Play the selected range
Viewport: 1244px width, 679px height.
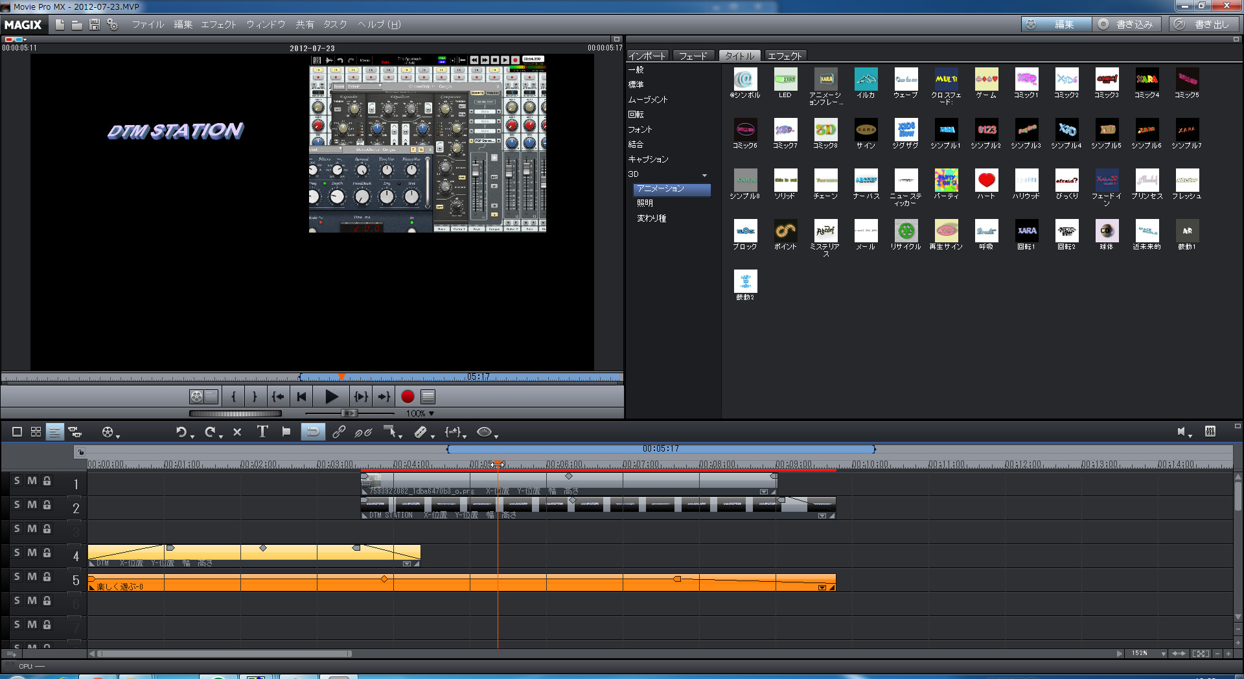click(x=361, y=397)
